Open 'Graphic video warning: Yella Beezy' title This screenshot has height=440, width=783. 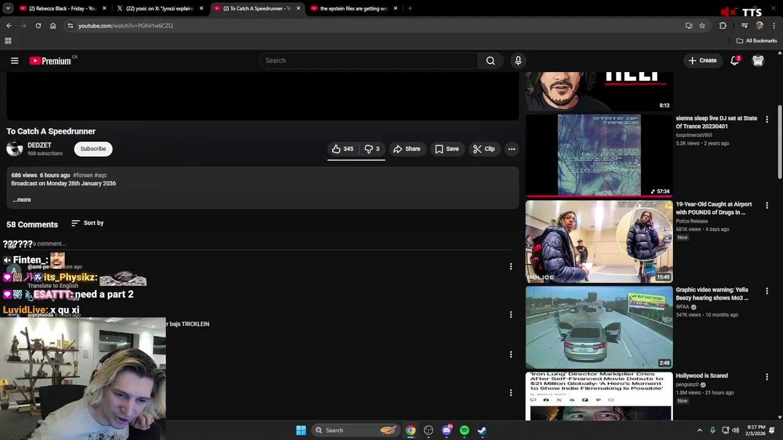click(x=712, y=294)
